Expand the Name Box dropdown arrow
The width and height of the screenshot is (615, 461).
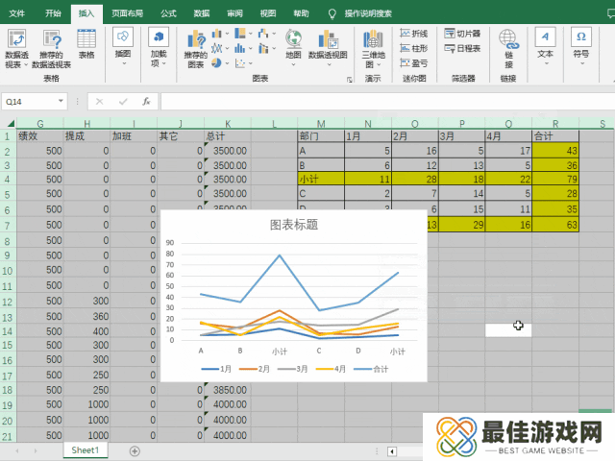(61, 101)
